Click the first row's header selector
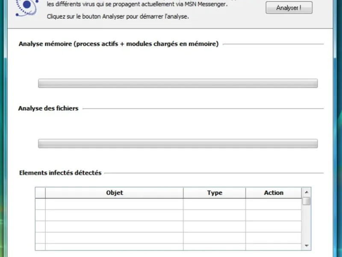This screenshot has height=257, width=342. point(40,204)
